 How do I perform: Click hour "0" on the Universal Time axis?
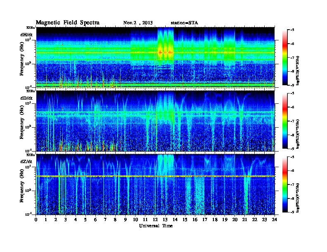pos(36,219)
